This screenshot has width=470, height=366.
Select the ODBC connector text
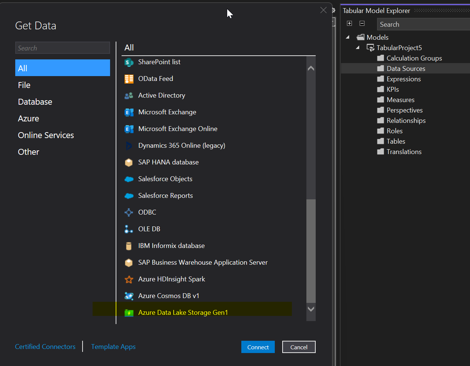coord(147,212)
